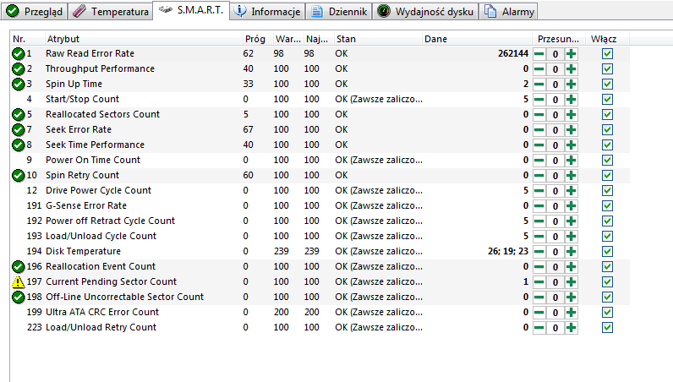673x382 pixels.
Task: Select the Load/Unload Retry Count attribute name
Action: pyautogui.click(x=101, y=328)
